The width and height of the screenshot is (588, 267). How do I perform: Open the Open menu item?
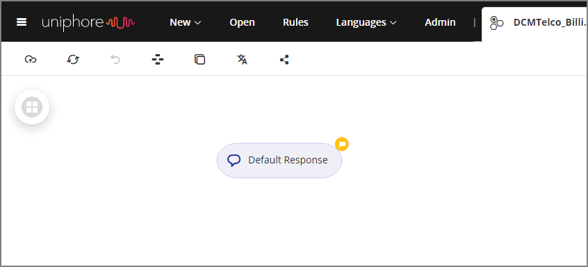pyautogui.click(x=243, y=22)
